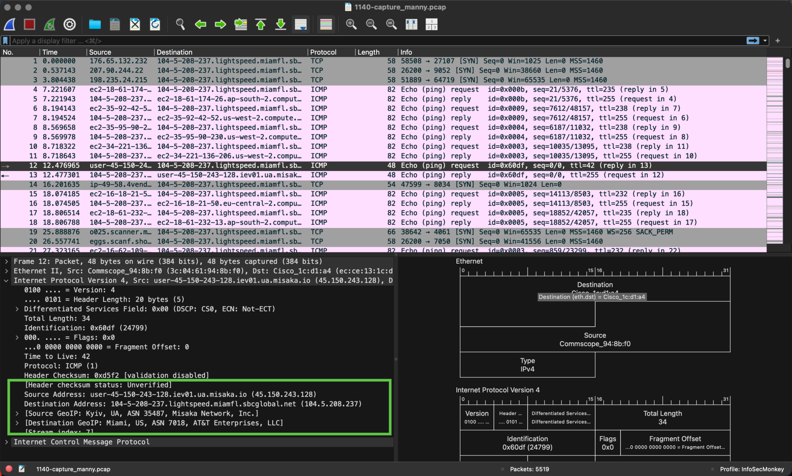The width and height of the screenshot is (792, 476).
Task: Click Fragment Offset box in diagram
Action: 675,443
